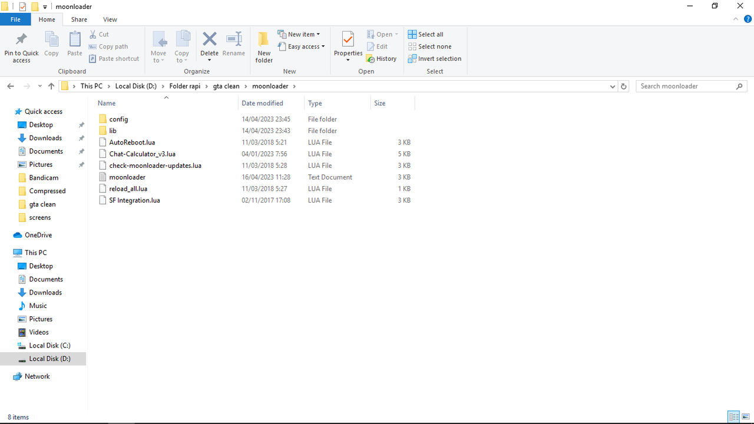Refresh the current folder
The height and width of the screenshot is (424, 754).
[x=624, y=86]
